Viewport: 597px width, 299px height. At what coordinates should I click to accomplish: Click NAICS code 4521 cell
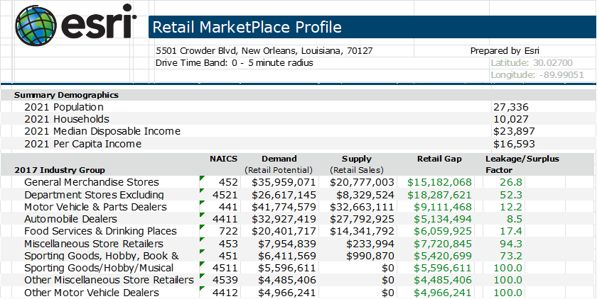[x=227, y=195]
